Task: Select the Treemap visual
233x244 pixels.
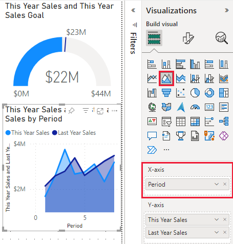Action: tap(224, 93)
